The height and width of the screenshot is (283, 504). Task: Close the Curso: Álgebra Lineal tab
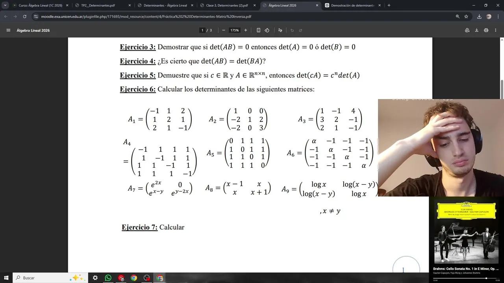pyautogui.click(x=67, y=6)
